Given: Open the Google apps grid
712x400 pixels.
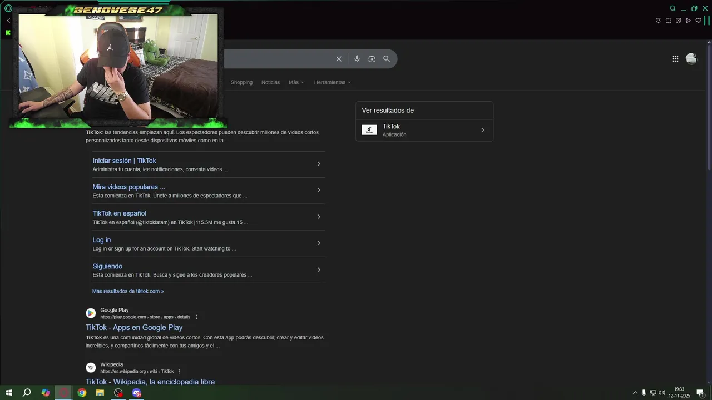Looking at the screenshot, I should 675,59.
